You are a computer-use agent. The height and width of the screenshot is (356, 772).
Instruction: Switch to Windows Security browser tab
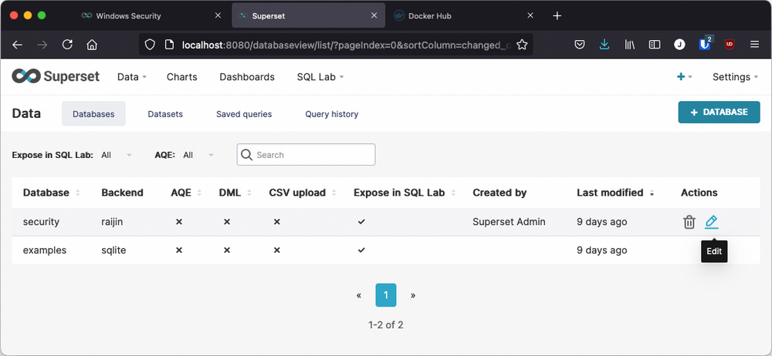pos(128,15)
